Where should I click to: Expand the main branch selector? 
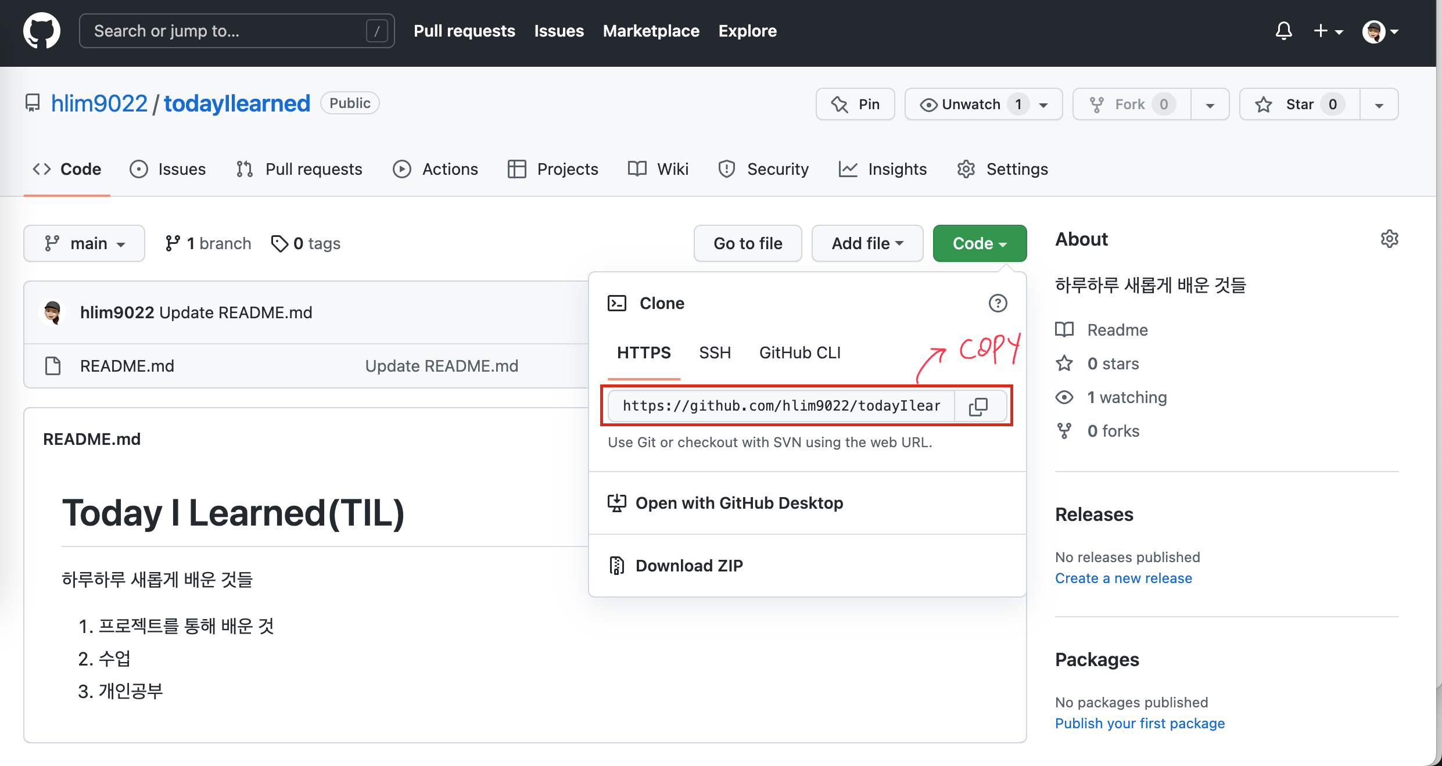84,243
